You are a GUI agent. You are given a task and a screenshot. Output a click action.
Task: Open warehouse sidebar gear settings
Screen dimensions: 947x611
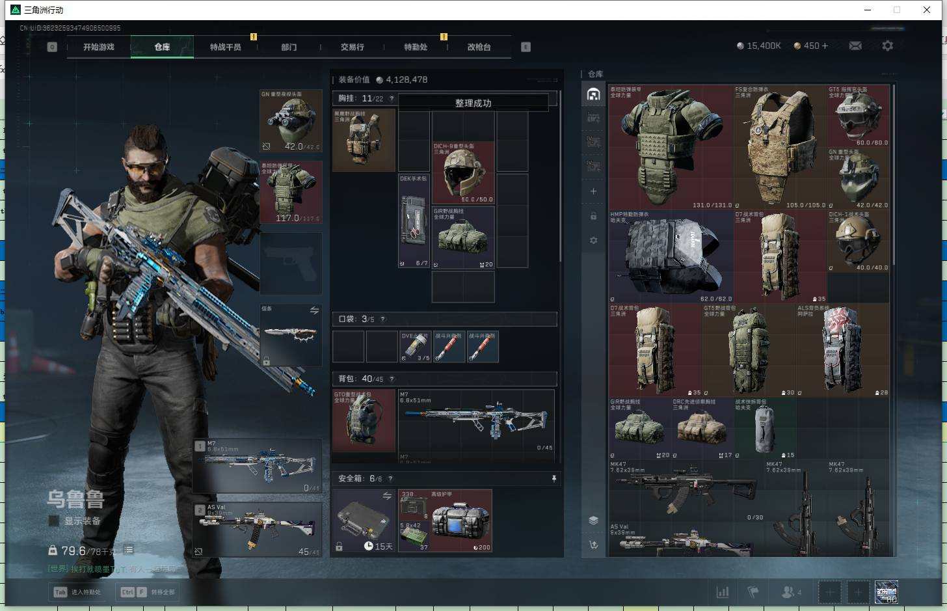593,240
